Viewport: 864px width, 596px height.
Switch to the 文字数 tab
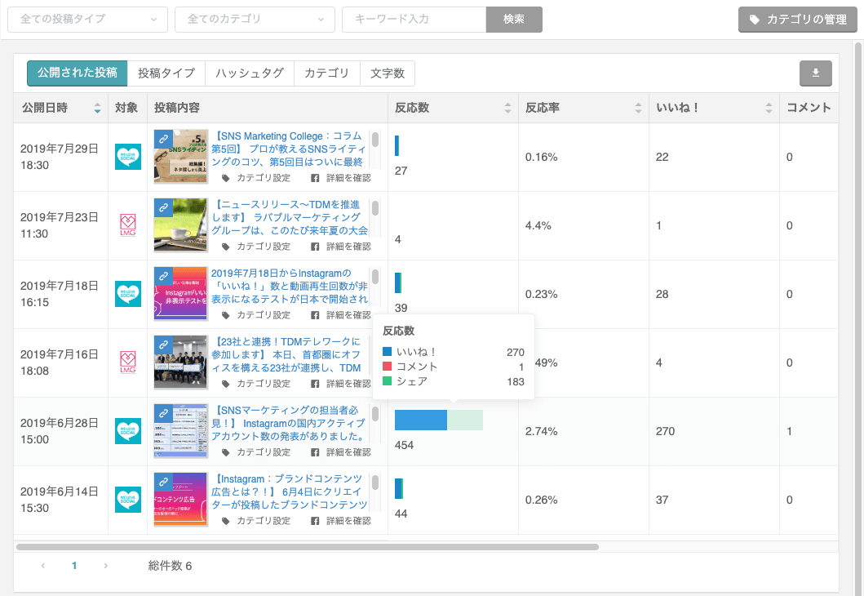[x=388, y=73]
